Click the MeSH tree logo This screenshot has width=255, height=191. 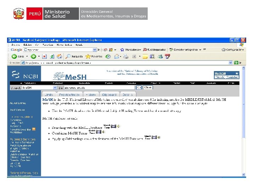(x=70, y=76)
